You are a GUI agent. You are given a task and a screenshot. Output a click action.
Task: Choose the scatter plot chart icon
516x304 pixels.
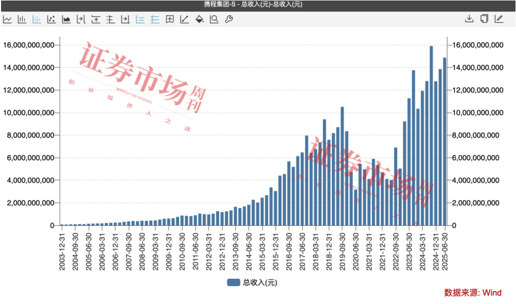[x=52, y=20]
